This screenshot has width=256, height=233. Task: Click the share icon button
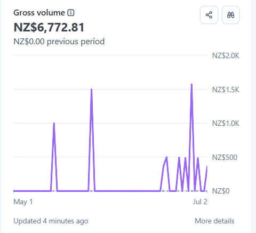pos(209,15)
